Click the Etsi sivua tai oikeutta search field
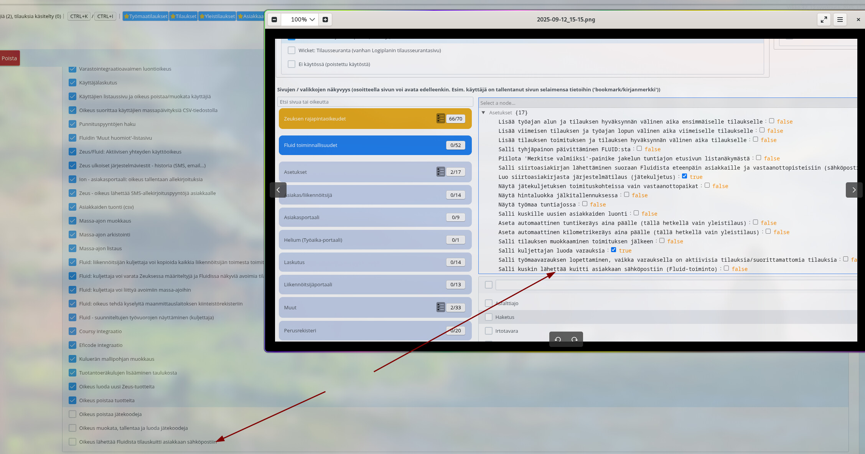Image resolution: width=865 pixels, height=454 pixels. (375, 102)
